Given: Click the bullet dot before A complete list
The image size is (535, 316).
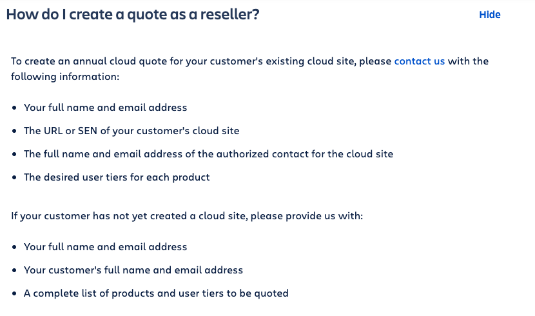Looking at the screenshot, I should pyautogui.click(x=14, y=293).
